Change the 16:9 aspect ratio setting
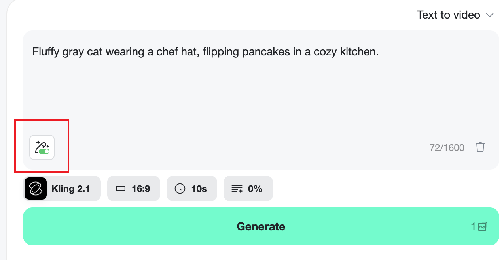Image resolution: width=504 pixels, height=260 pixels. 141,189
